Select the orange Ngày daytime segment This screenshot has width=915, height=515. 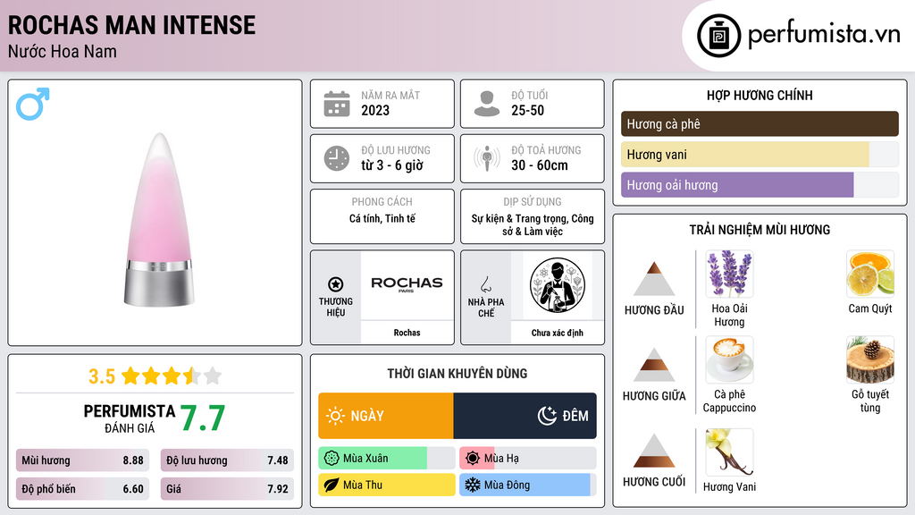(x=386, y=416)
